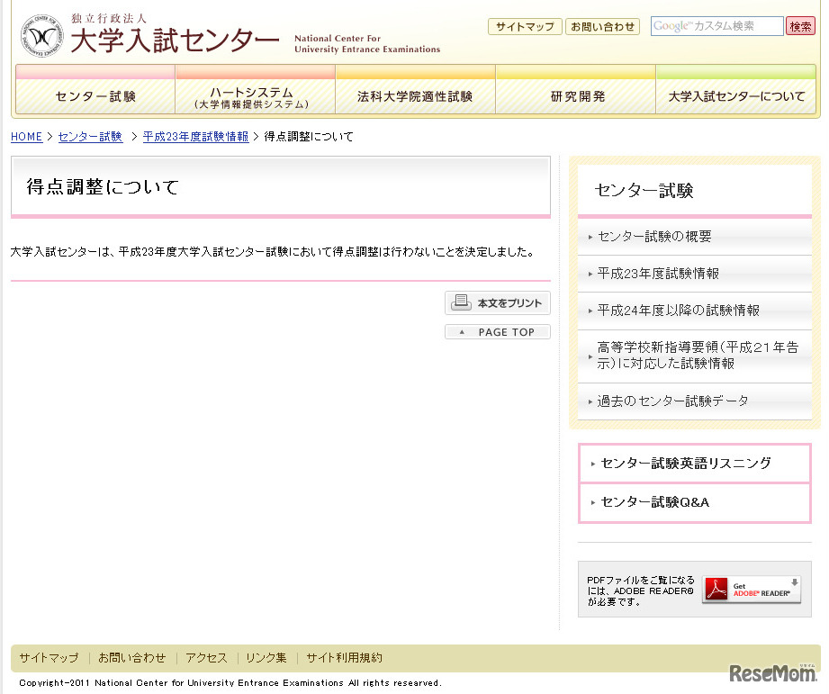Open the サイトマップ button in header
The height and width of the screenshot is (694, 829).
click(x=525, y=27)
